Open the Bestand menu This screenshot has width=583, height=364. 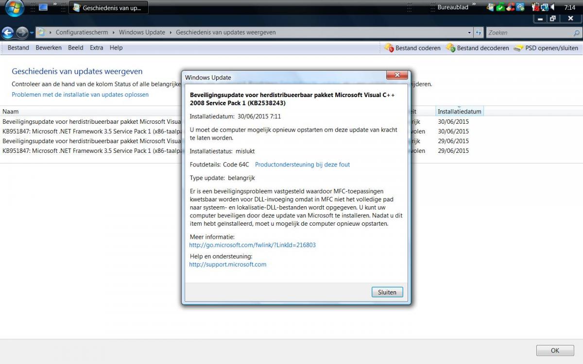[x=18, y=48]
